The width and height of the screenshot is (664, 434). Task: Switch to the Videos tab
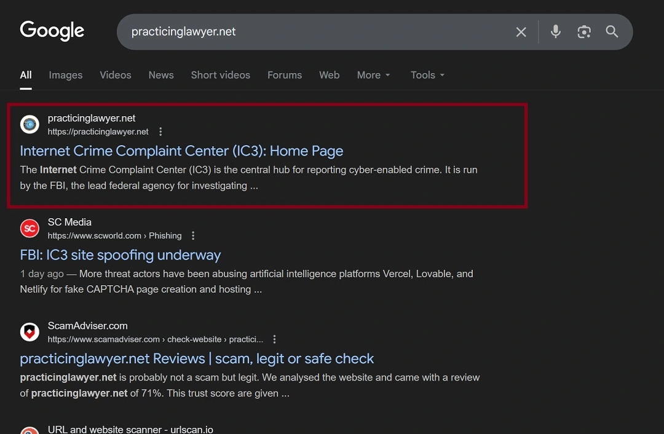[116, 75]
